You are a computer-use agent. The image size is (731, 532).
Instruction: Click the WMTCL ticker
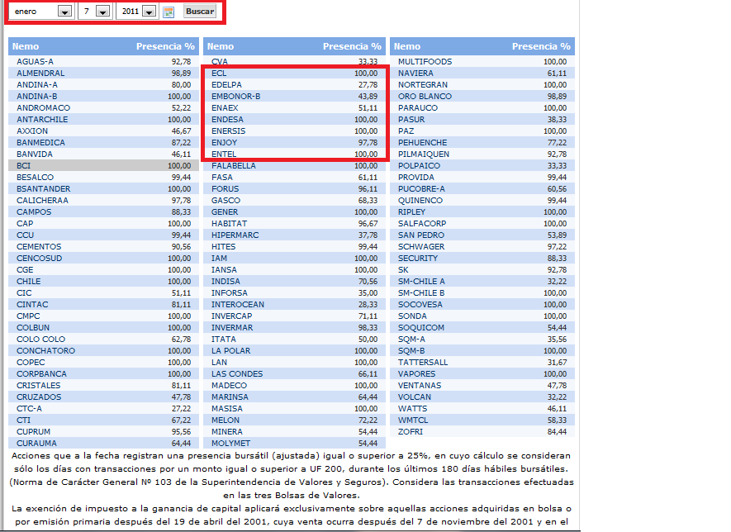click(x=413, y=420)
